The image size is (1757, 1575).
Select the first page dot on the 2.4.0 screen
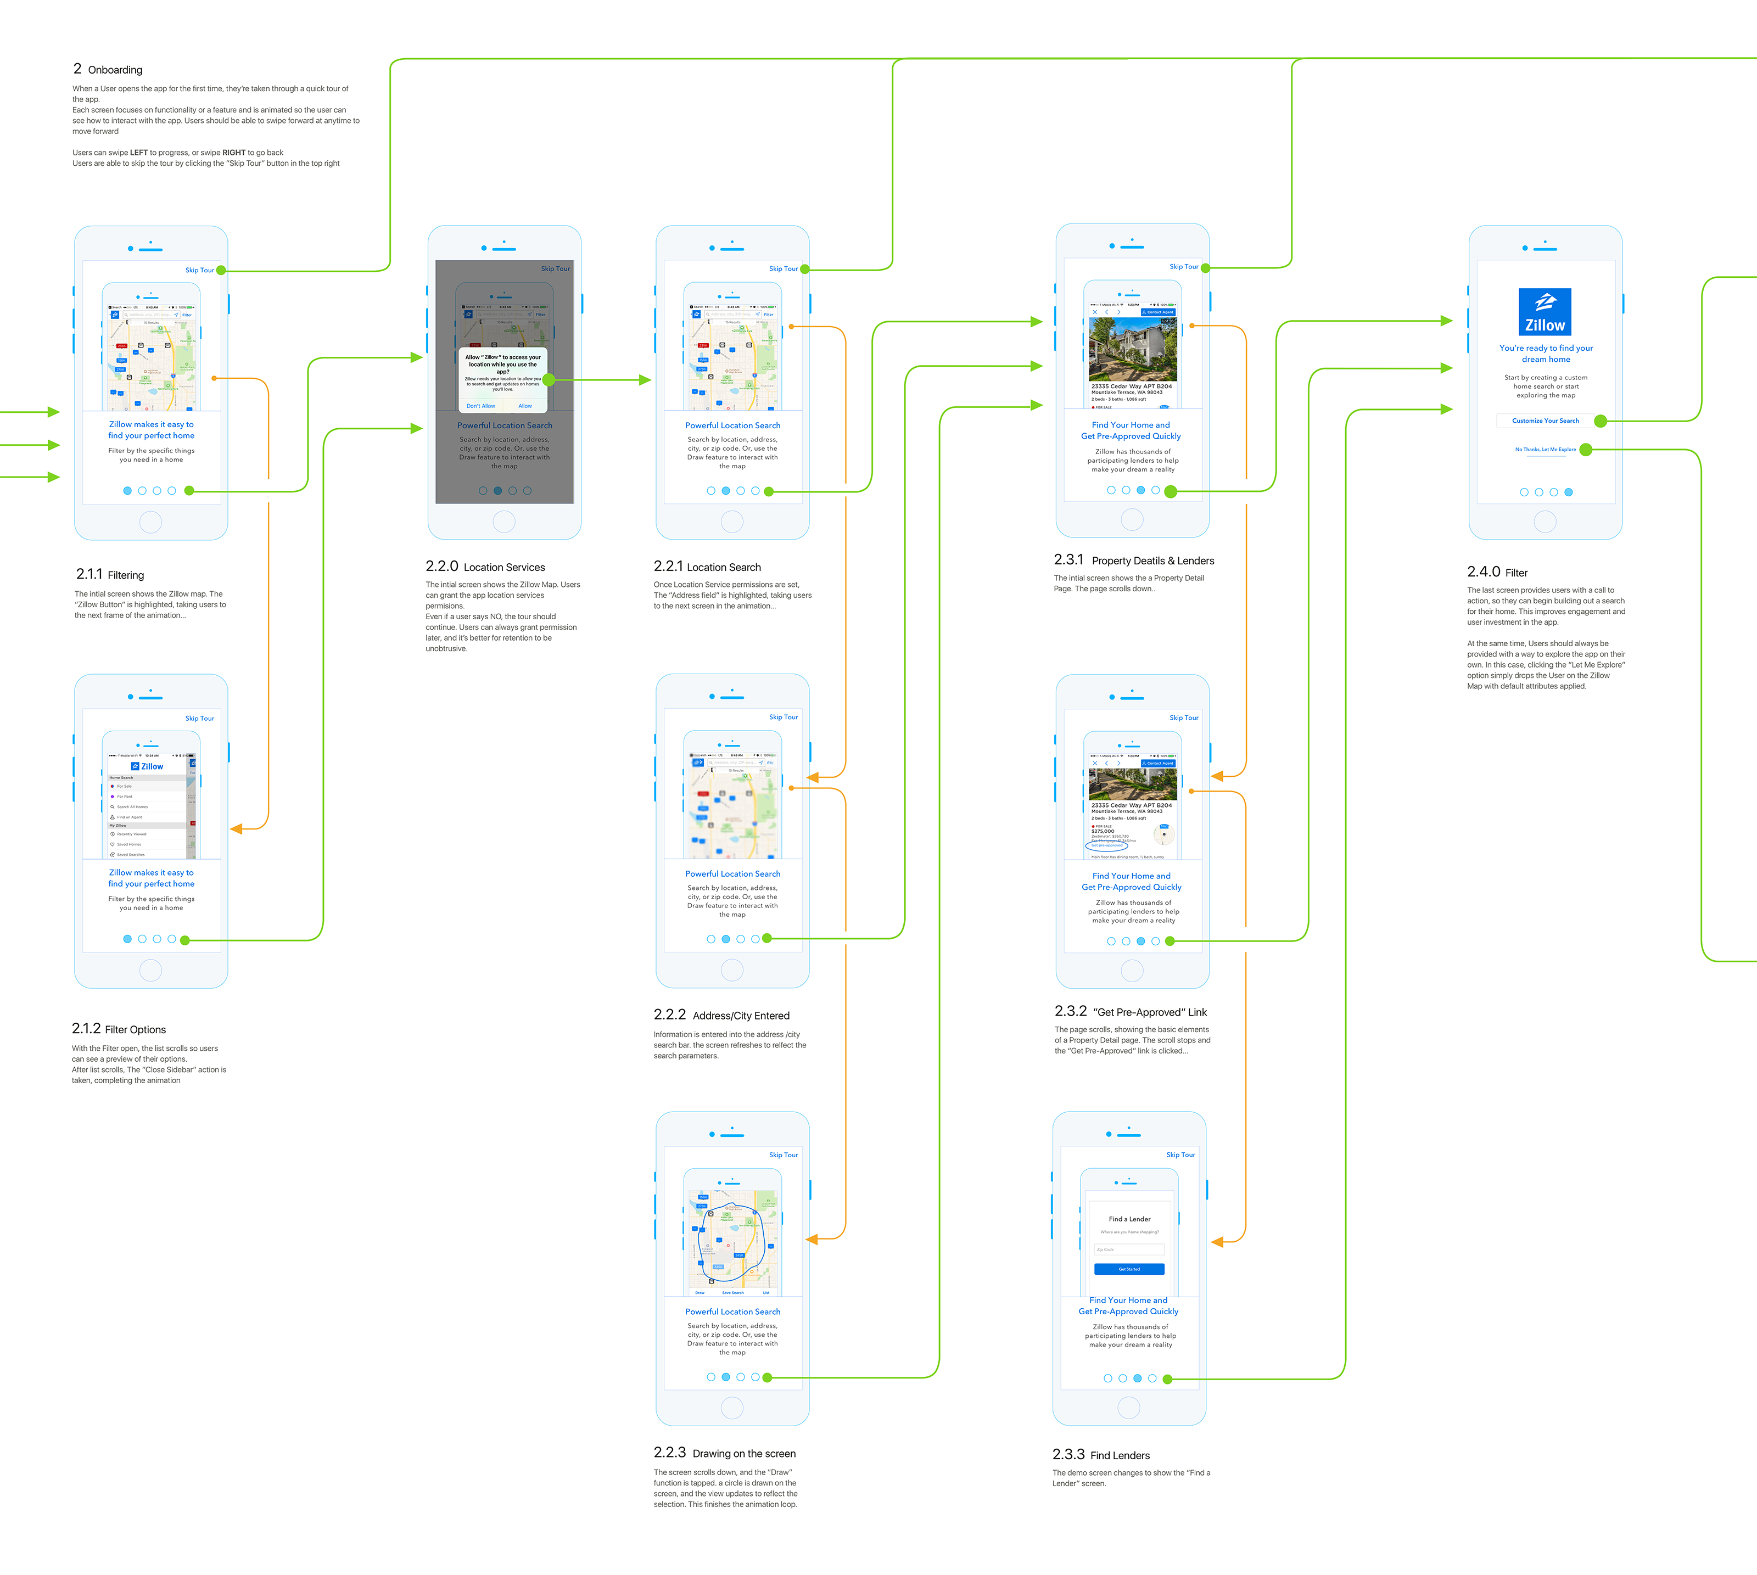coord(1524,492)
